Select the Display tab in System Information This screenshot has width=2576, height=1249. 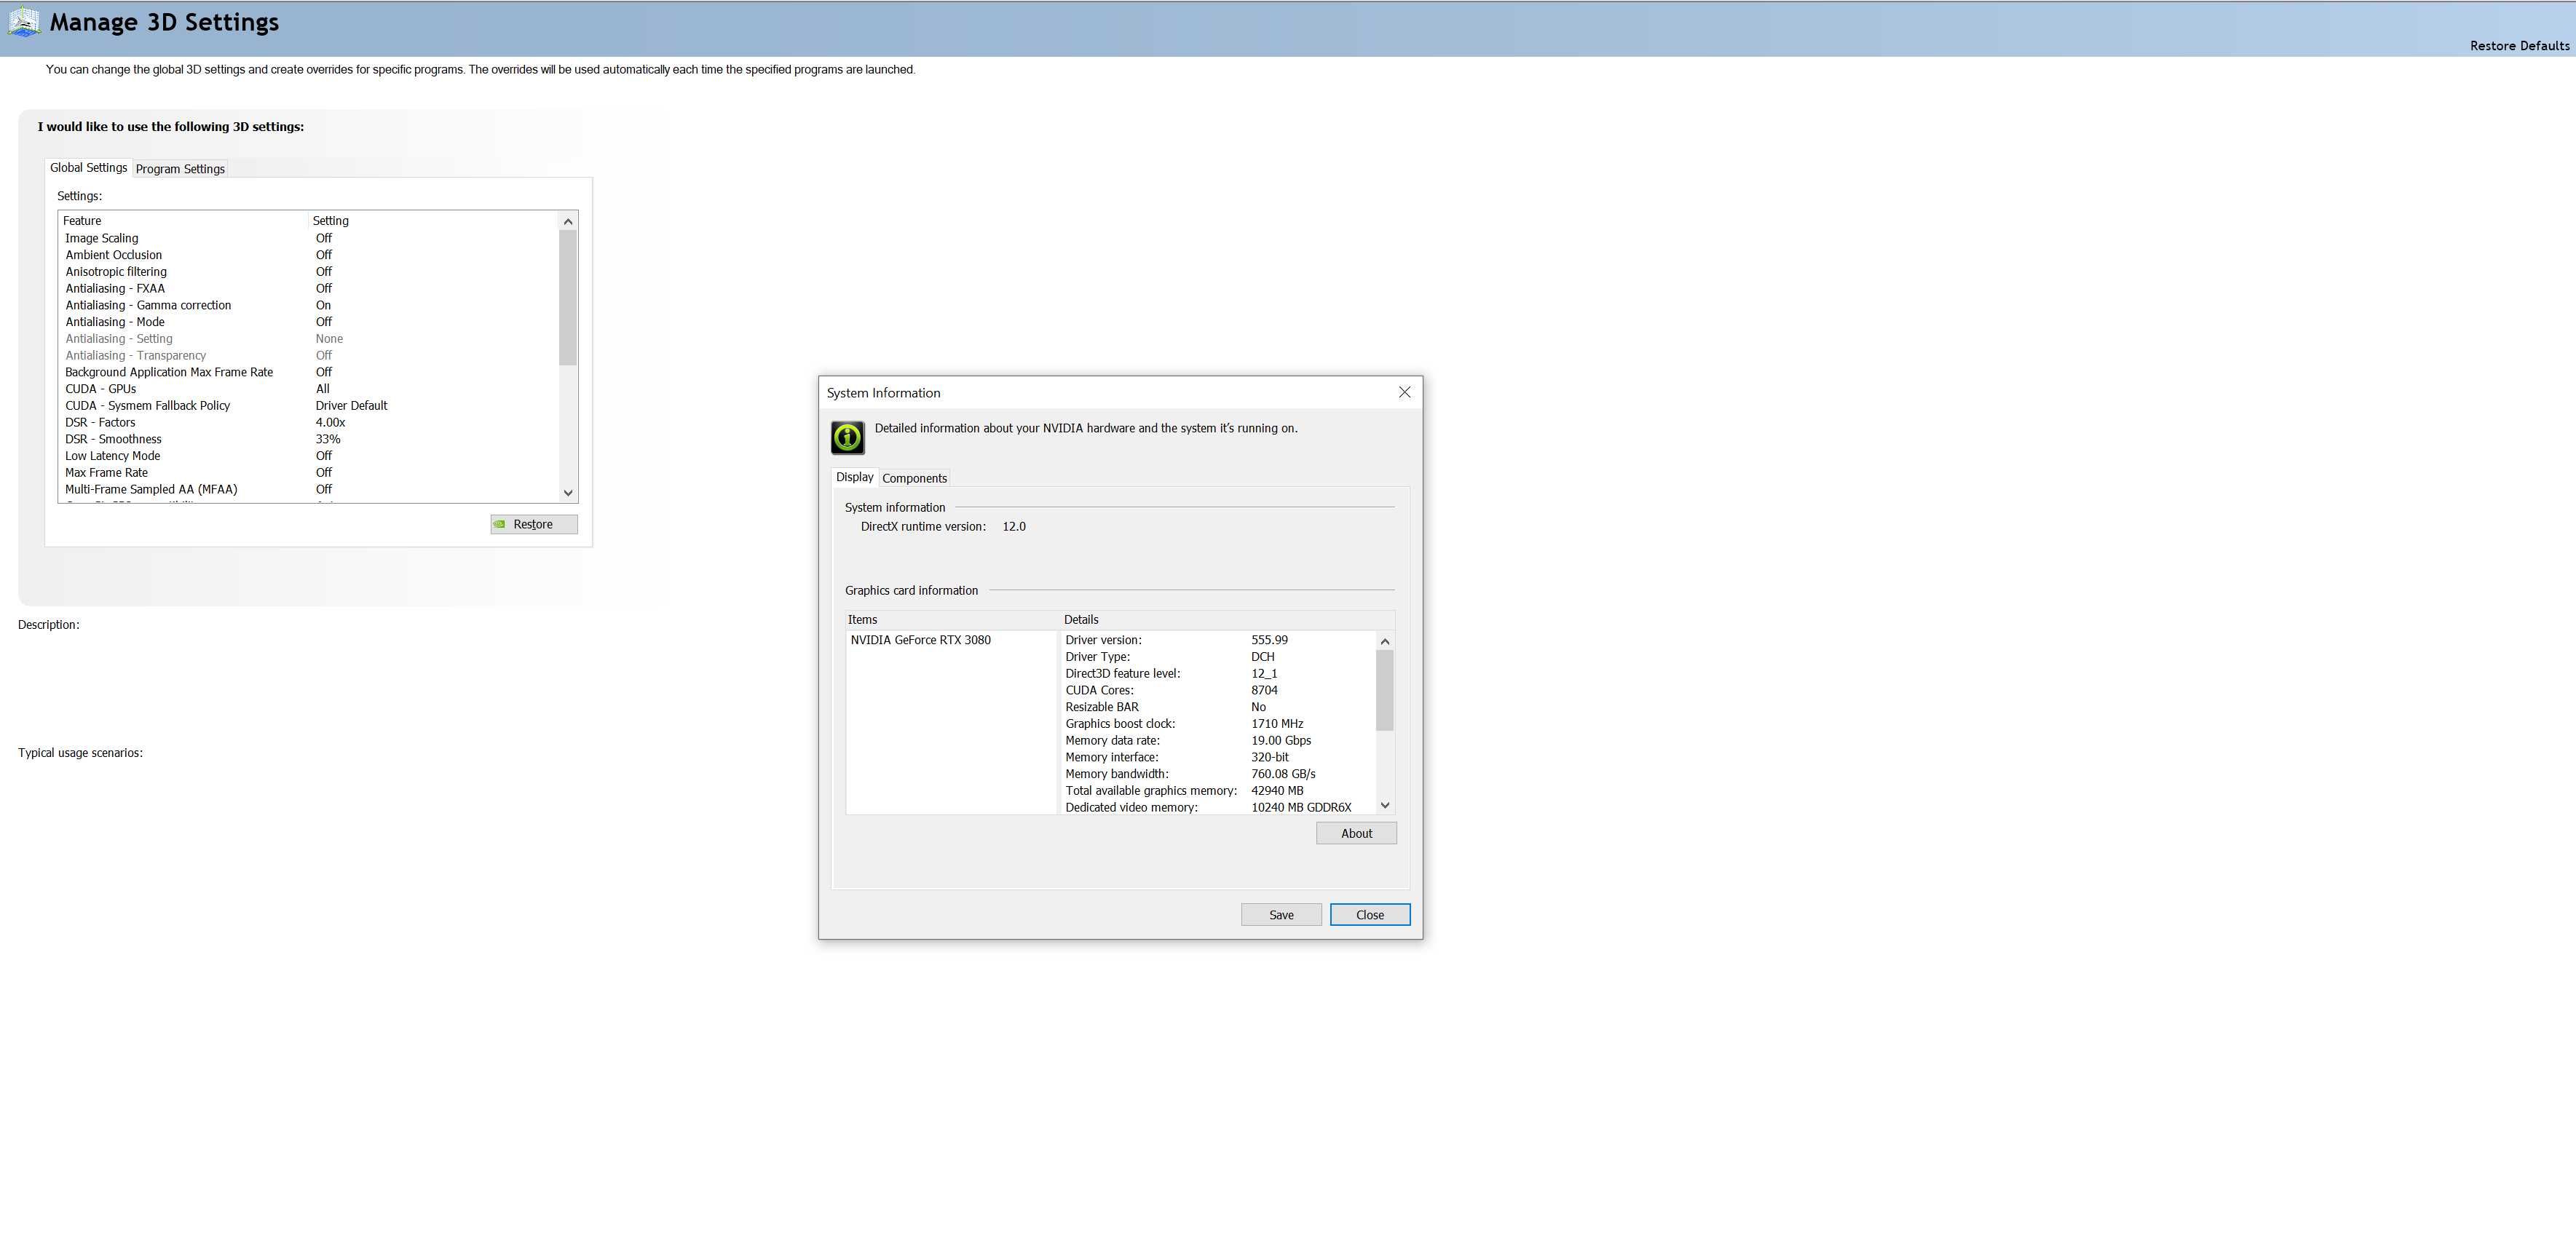tap(854, 477)
